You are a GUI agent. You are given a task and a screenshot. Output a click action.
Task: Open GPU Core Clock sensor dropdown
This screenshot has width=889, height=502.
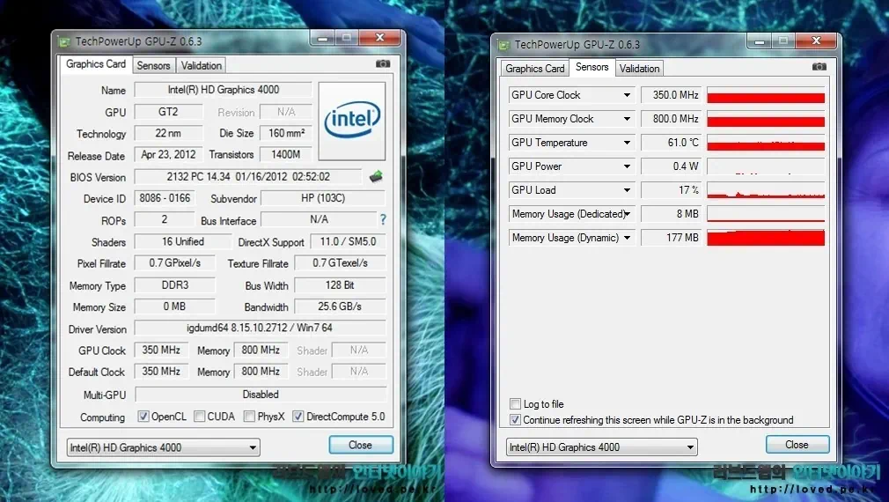tap(627, 95)
